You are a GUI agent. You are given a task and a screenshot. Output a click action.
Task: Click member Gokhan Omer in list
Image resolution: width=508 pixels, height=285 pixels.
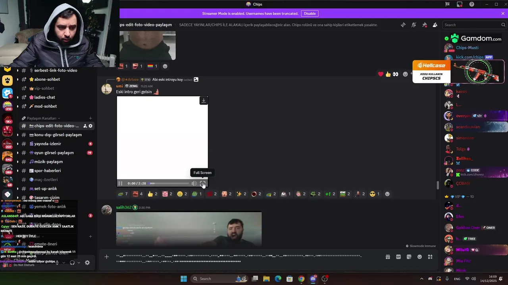(x=468, y=228)
